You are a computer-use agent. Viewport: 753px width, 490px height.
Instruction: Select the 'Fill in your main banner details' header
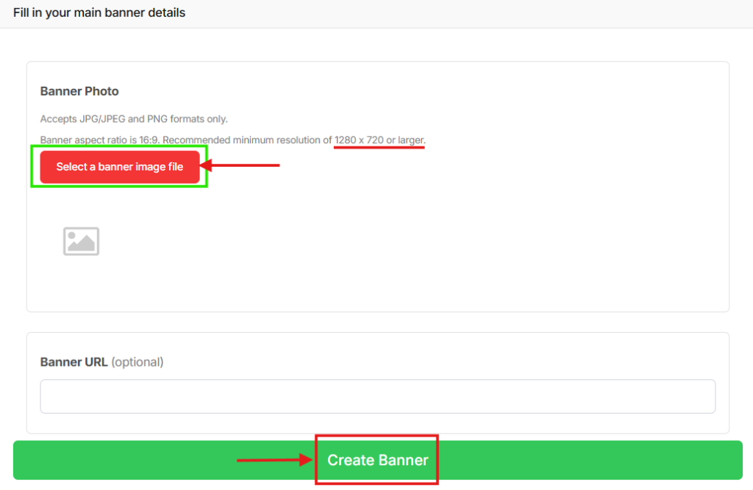[99, 12]
